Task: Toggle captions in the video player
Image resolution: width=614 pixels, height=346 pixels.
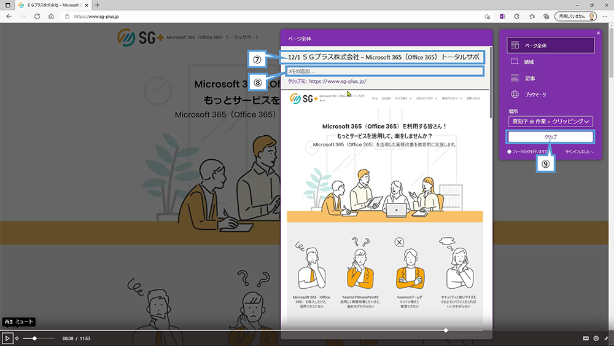Action: coord(586,338)
